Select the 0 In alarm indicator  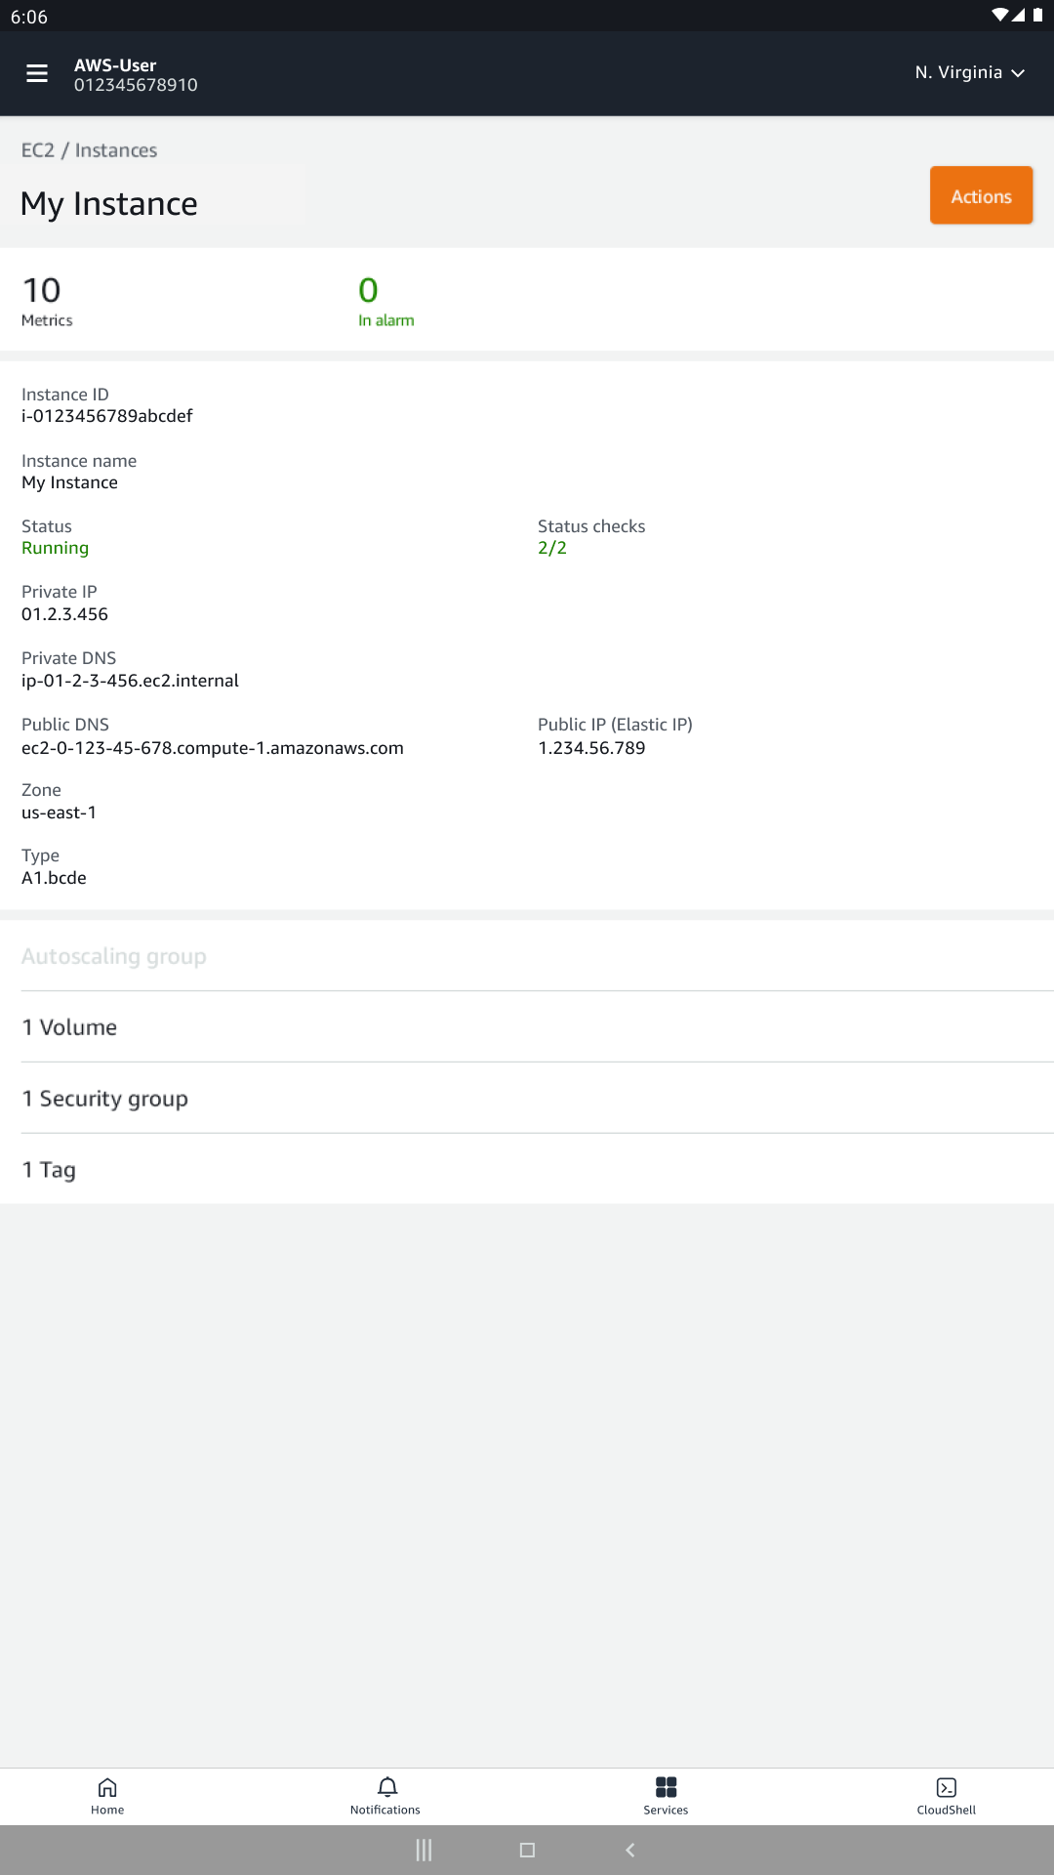point(386,298)
